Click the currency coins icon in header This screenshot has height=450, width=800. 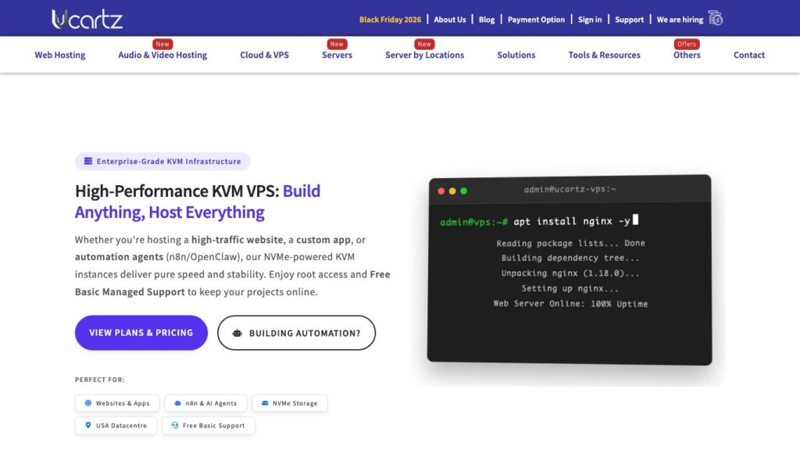tap(716, 19)
